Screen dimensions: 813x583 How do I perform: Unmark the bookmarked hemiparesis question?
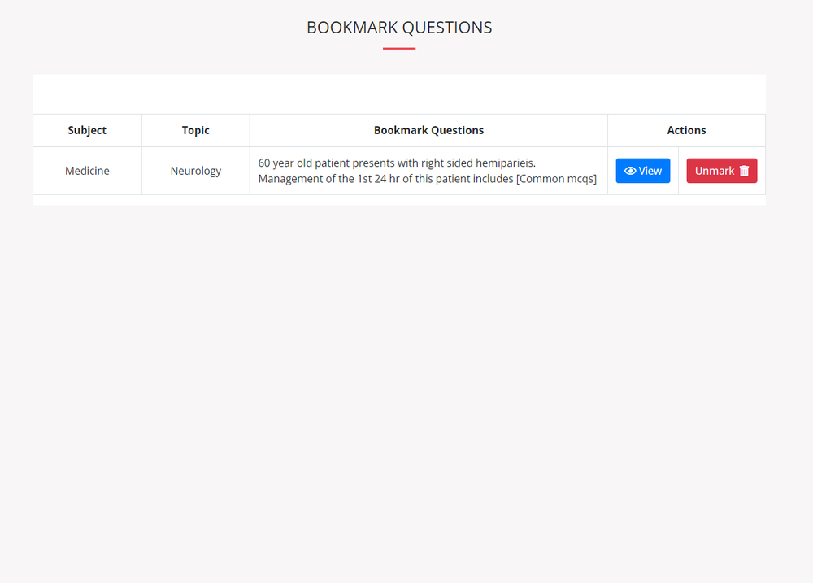721,171
